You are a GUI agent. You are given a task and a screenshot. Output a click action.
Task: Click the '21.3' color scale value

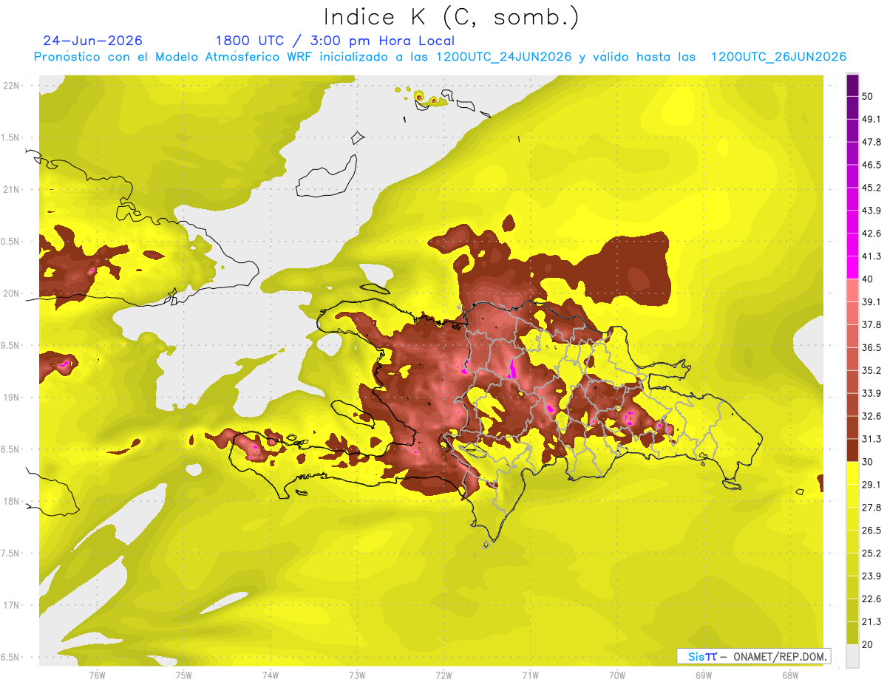point(871,621)
